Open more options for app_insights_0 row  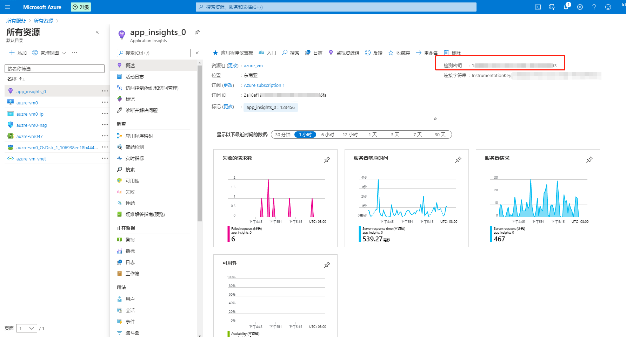tap(105, 91)
